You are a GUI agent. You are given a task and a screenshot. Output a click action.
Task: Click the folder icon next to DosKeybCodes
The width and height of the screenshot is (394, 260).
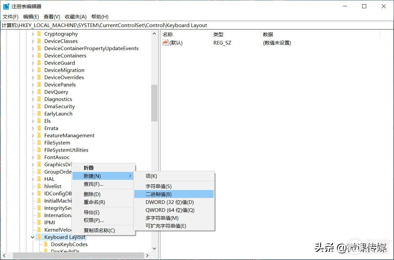coord(46,244)
